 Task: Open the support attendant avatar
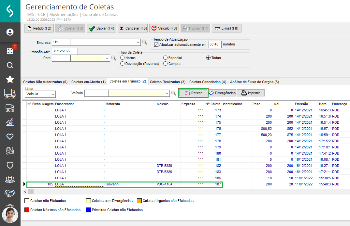click(x=10, y=215)
